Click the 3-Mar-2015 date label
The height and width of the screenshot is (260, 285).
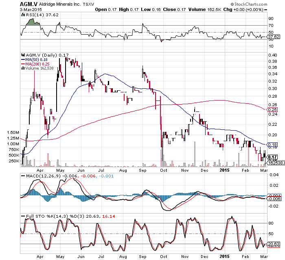[31, 10]
